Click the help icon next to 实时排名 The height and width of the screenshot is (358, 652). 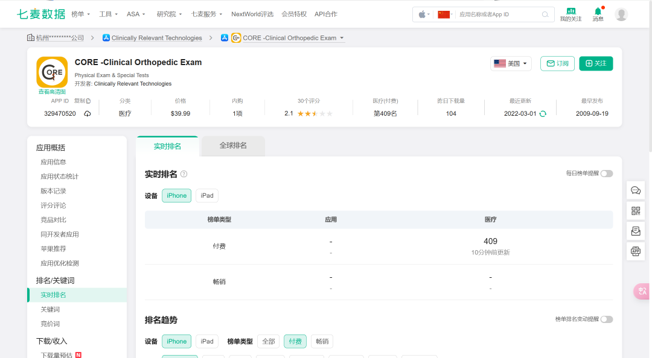[x=184, y=174]
